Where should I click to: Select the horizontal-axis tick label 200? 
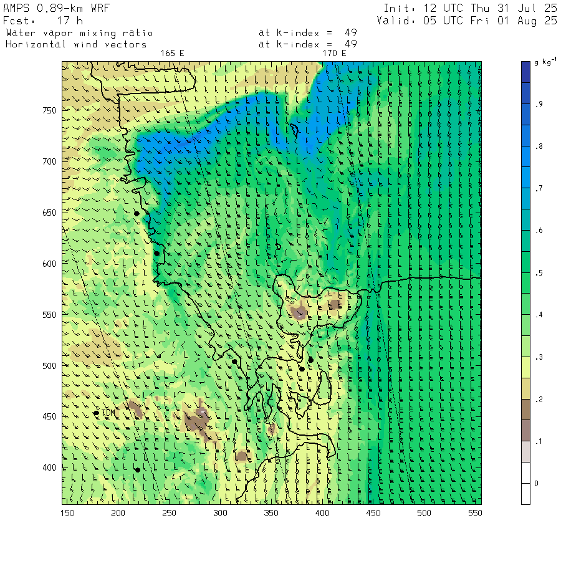118,513
